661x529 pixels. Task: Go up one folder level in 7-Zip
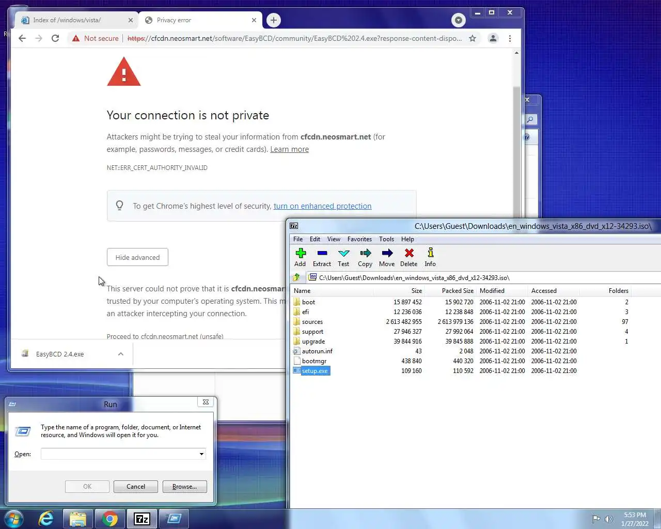(x=296, y=277)
